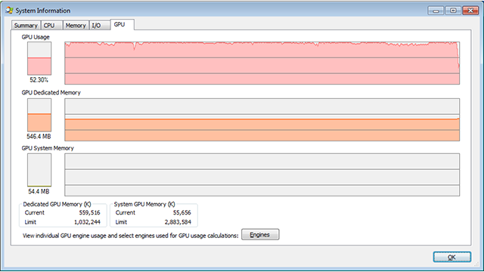Click the dedicated limit value 1,032,244
This screenshot has width=484, height=272.
(87, 222)
